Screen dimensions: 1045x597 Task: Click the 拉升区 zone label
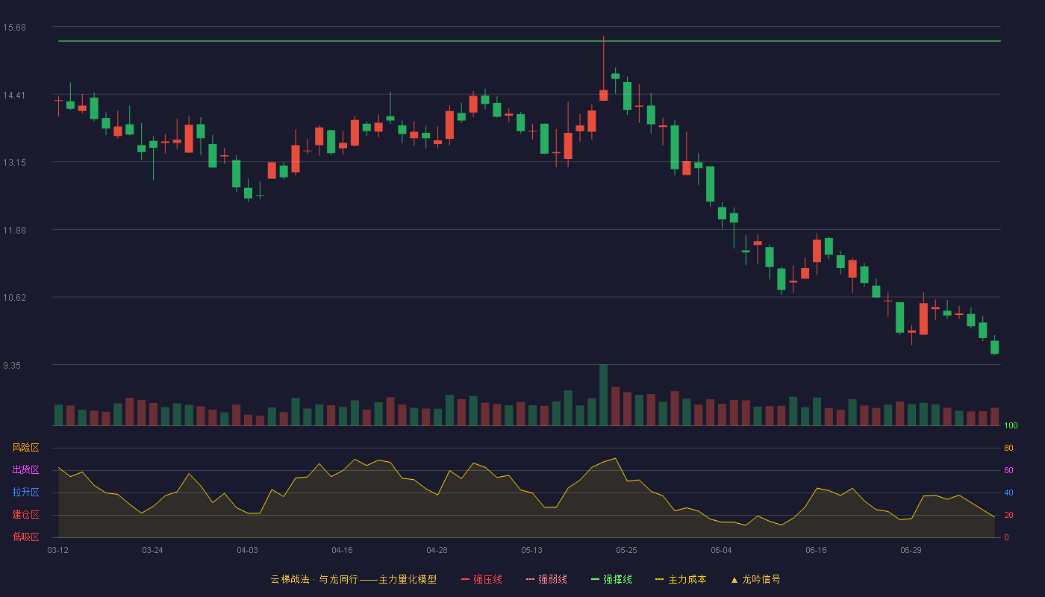[25, 493]
